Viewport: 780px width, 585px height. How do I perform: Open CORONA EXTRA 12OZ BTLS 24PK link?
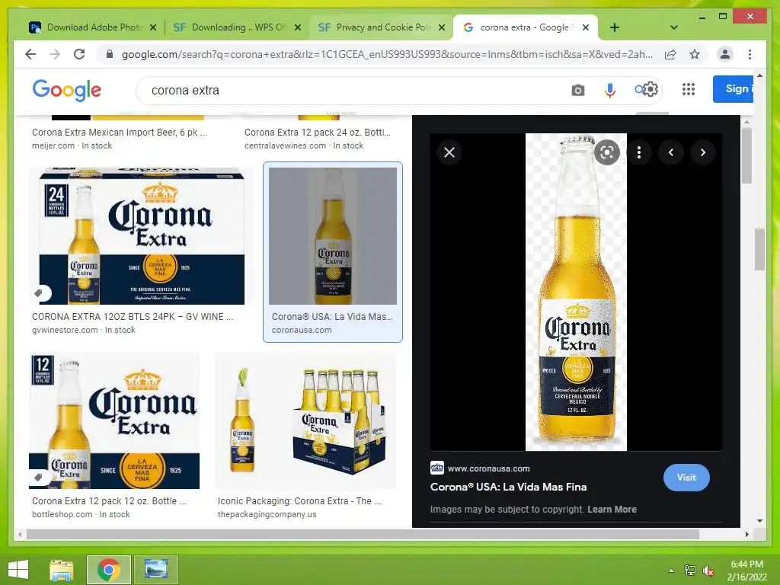click(133, 316)
